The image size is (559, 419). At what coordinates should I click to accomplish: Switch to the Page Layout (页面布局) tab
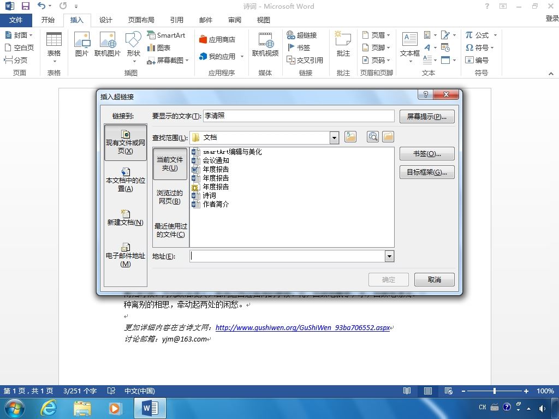141,20
